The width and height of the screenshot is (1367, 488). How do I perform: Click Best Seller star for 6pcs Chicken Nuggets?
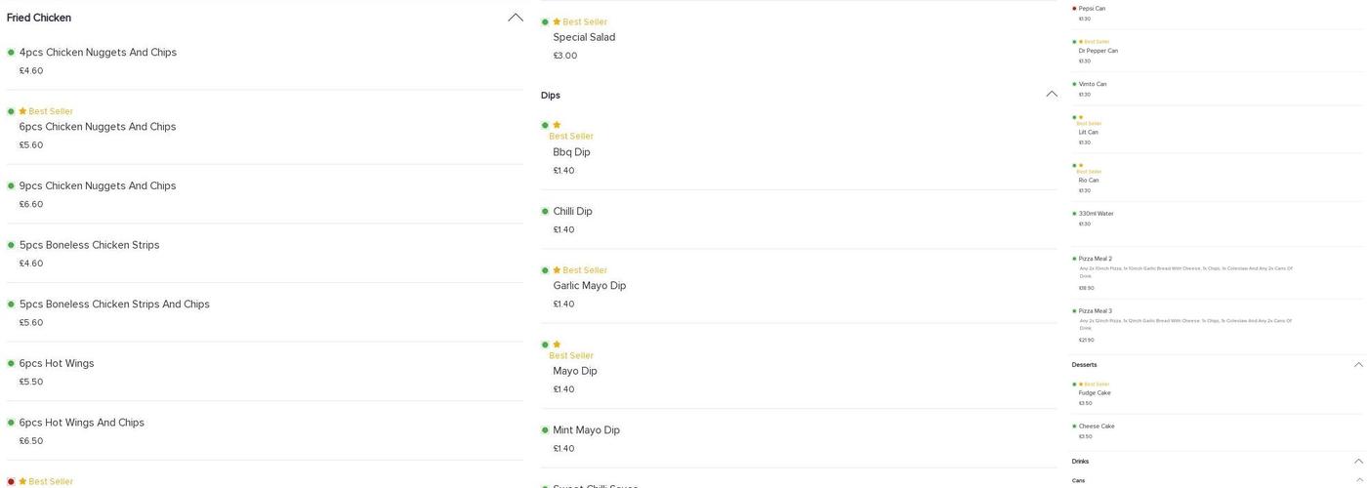(x=22, y=111)
